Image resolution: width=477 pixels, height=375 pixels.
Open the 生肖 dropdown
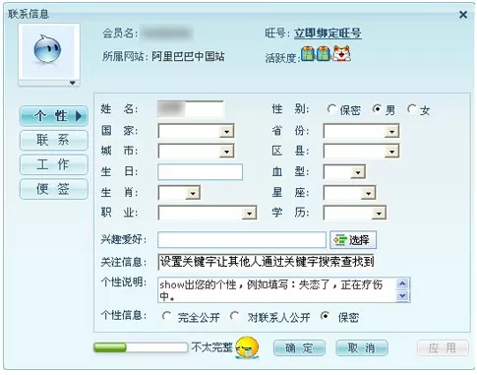(x=179, y=193)
